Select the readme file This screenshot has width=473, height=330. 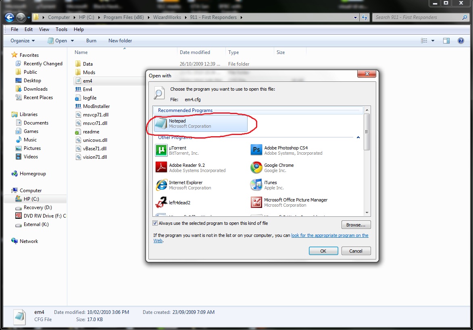(x=87, y=132)
